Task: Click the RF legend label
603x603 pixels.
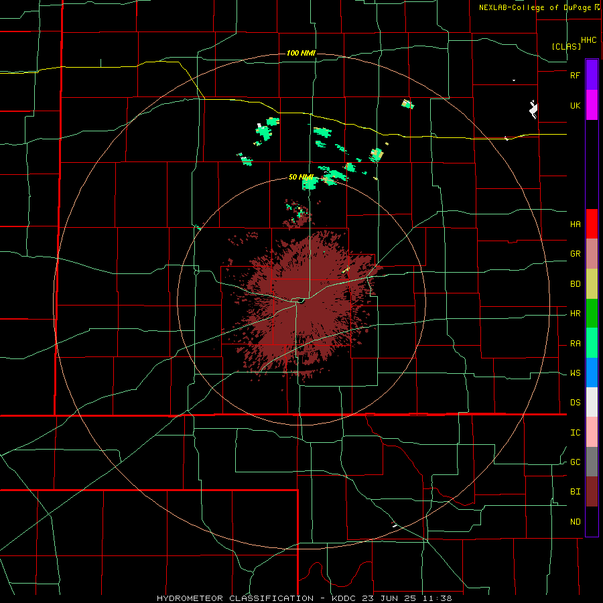Action: (x=575, y=75)
